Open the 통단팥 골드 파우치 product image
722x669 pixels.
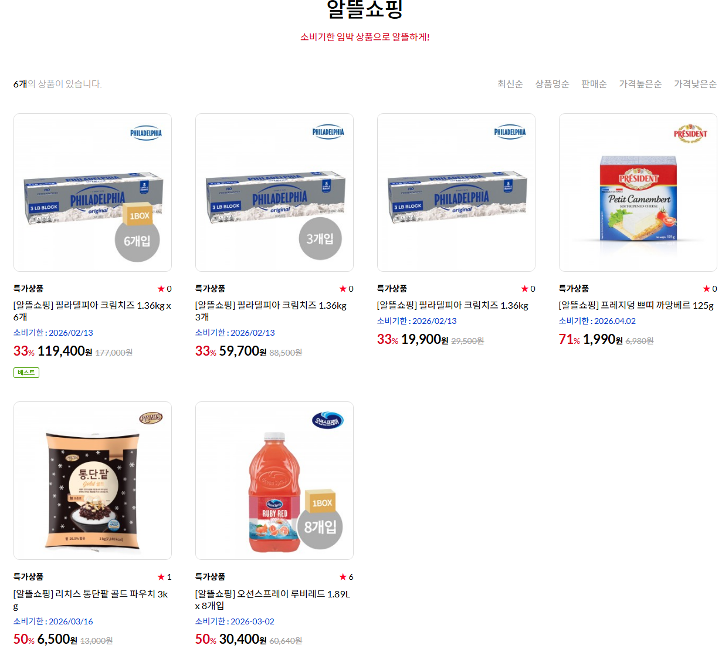[x=93, y=481]
